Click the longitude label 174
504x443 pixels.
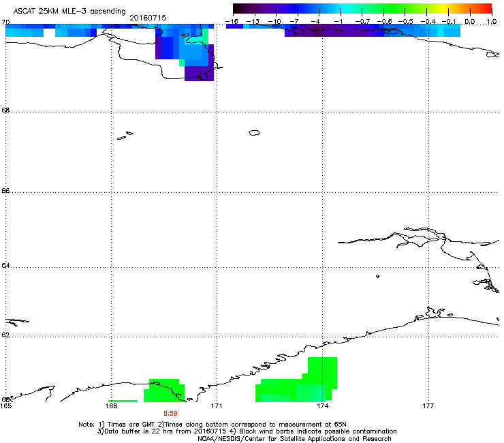(x=322, y=406)
